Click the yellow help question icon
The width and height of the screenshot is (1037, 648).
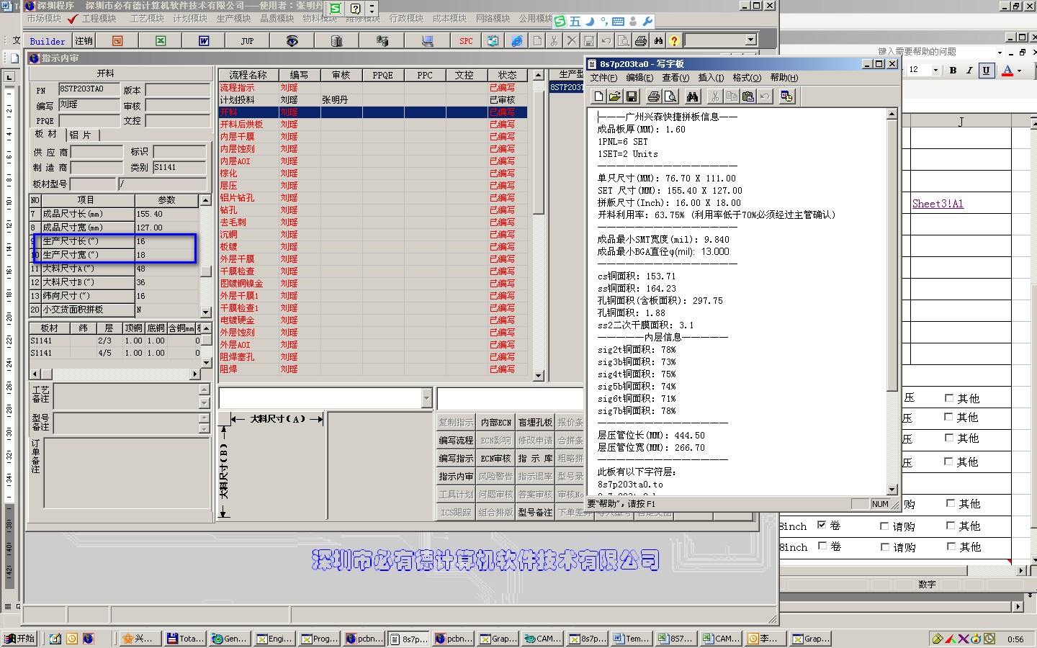(674, 41)
